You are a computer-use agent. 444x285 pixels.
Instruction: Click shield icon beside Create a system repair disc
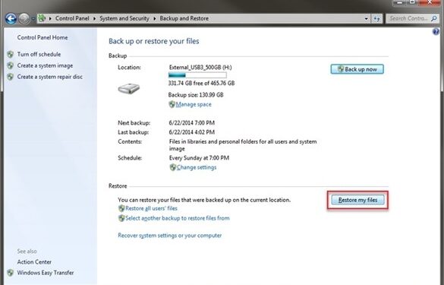point(11,77)
